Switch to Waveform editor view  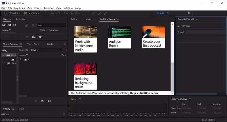(x=12, y=13)
